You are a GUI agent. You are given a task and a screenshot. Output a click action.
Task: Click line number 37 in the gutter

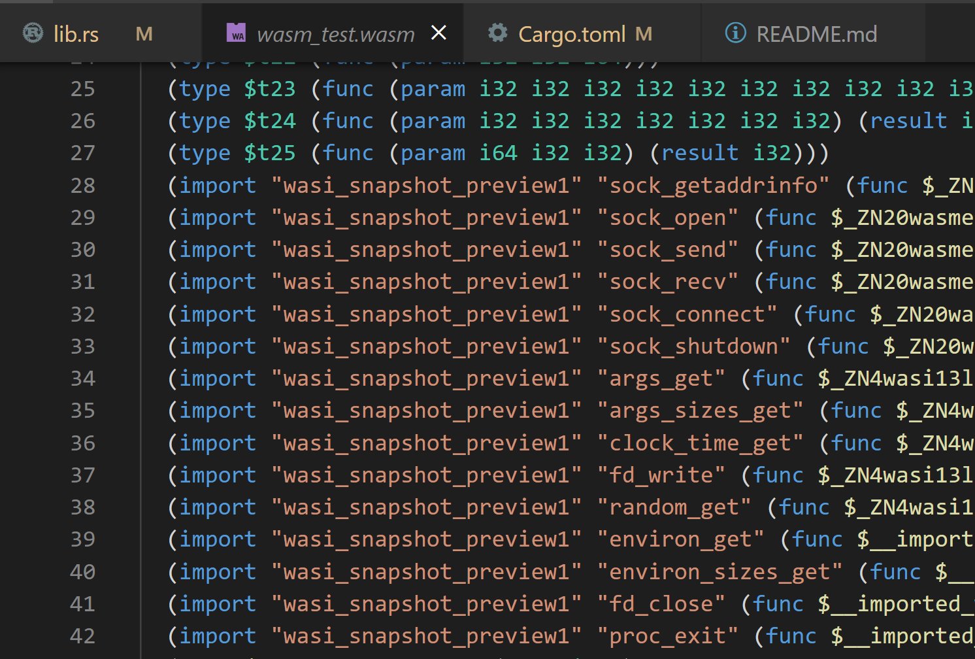tap(83, 475)
